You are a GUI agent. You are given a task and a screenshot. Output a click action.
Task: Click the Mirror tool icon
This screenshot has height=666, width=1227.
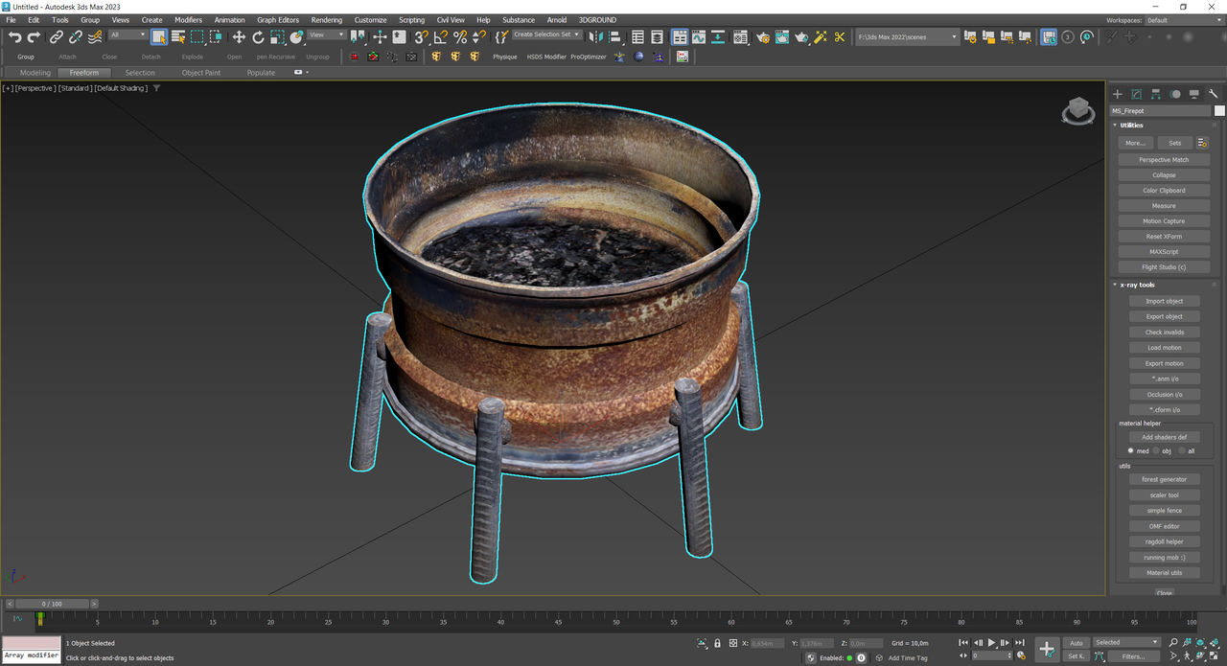click(x=595, y=37)
